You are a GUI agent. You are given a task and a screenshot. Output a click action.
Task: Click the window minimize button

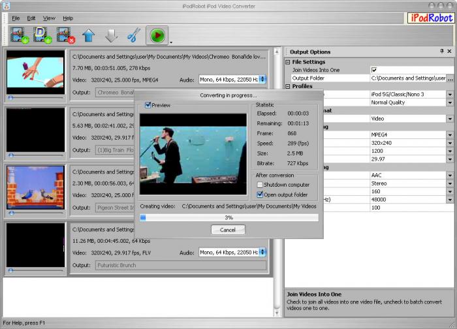click(x=432, y=5)
